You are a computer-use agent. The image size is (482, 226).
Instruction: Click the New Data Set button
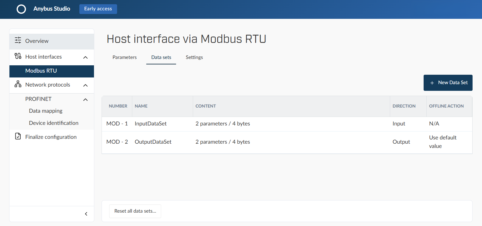[x=448, y=83]
